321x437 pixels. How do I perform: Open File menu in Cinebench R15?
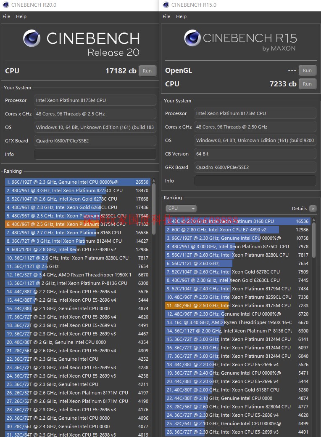(x=166, y=16)
